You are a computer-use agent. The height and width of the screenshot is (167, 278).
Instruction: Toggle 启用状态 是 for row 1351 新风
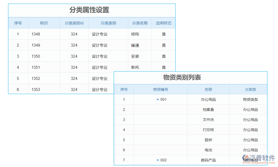coord(164,67)
